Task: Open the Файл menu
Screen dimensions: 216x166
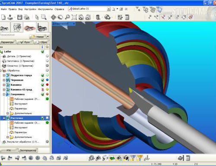Action: tap(4, 9)
